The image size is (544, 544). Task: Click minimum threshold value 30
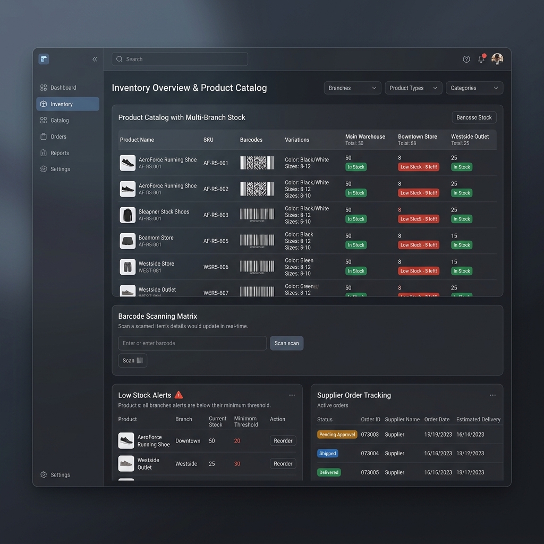[237, 463]
